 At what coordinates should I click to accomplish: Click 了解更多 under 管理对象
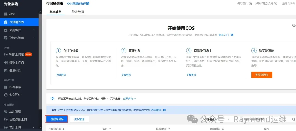pyautogui.click(x=126, y=75)
